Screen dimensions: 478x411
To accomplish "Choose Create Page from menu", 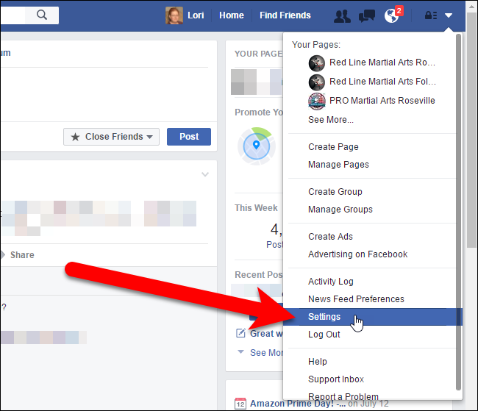I will click(333, 147).
